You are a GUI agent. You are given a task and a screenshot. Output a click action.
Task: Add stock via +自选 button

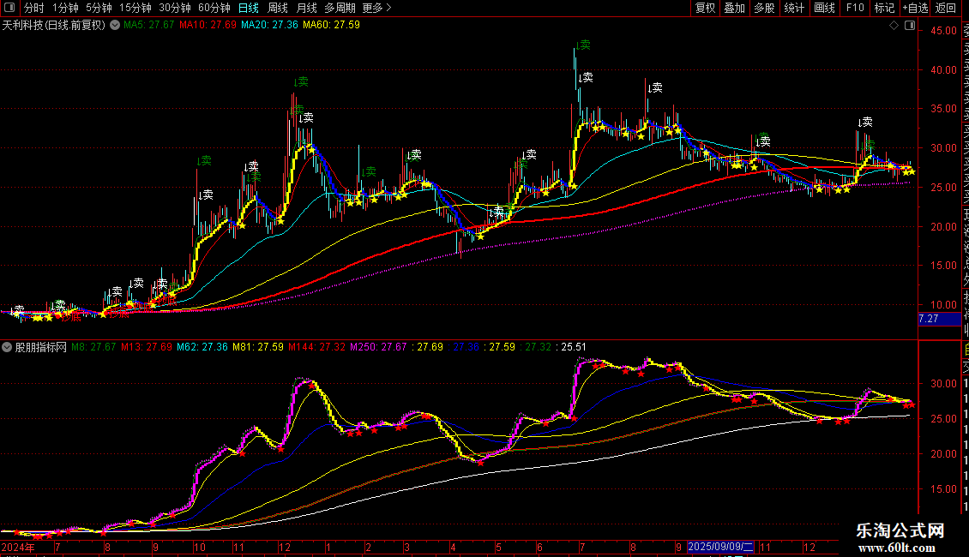(915, 8)
